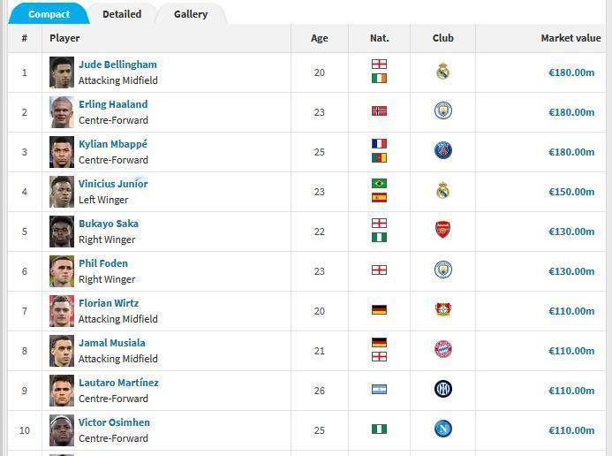Sort table by Market value header
Image resolution: width=612 pixels, height=456 pixels.
pyautogui.click(x=570, y=38)
